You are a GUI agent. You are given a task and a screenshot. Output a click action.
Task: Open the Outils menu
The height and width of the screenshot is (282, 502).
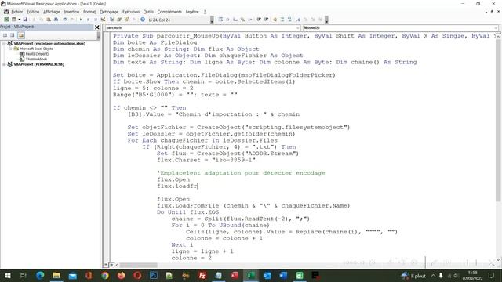click(x=148, y=12)
